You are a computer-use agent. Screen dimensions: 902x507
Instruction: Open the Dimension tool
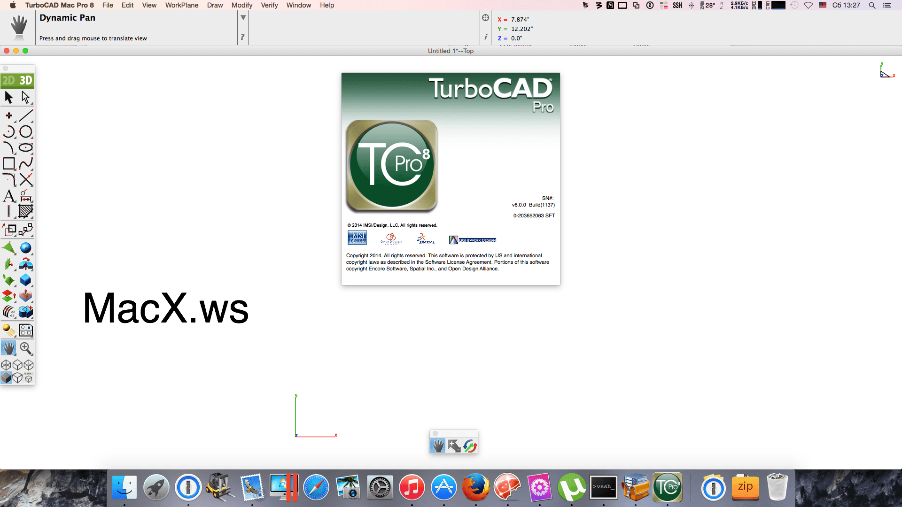(x=26, y=195)
